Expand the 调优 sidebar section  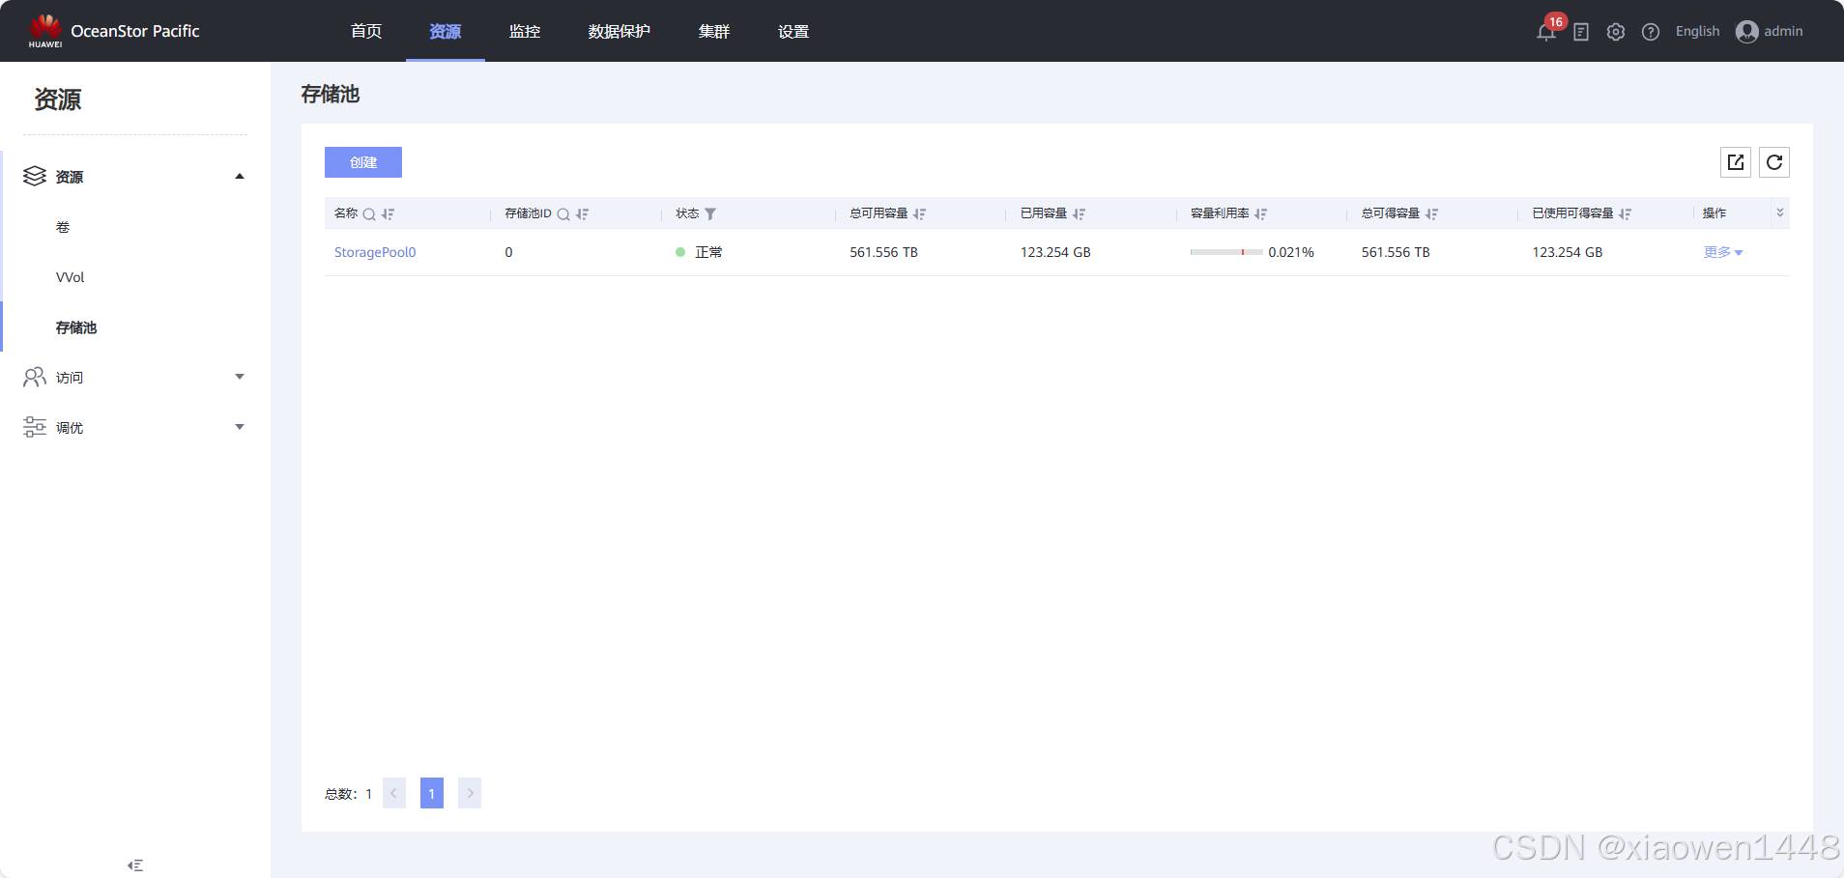240,428
